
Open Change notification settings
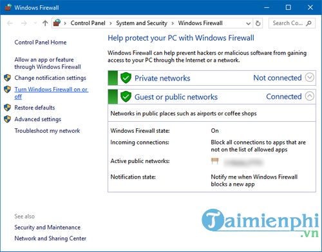tap(50, 78)
